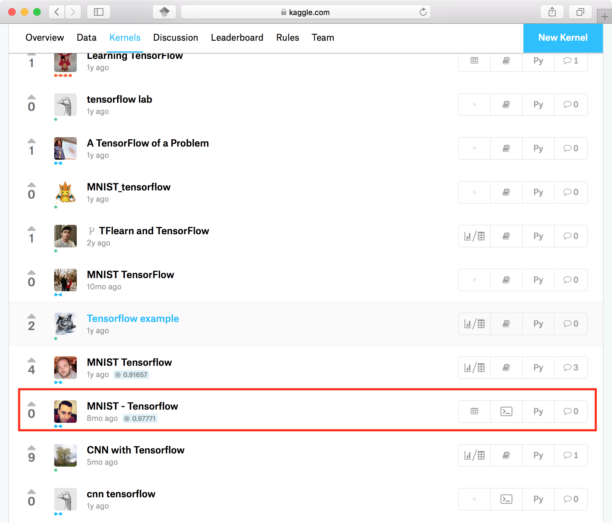Image resolution: width=612 pixels, height=523 pixels.
Task: Click table icon on 'MNIST - Tensorflow' row
Action: coord(474,411)
